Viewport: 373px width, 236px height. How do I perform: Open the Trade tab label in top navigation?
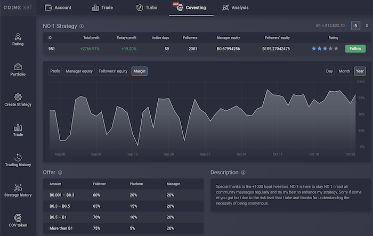click(107, 7)
